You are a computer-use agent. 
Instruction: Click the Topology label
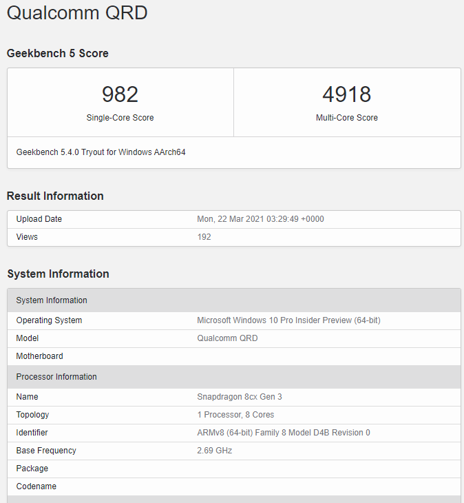coord(32,415)
